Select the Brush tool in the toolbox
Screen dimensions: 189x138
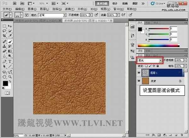tap(10, 41)
